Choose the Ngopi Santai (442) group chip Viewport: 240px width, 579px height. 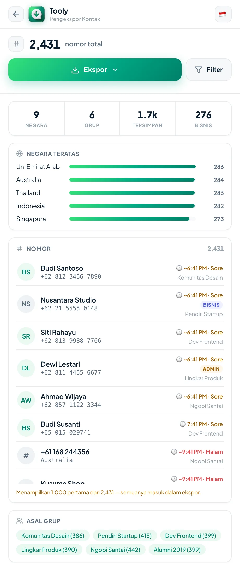pyautogui.click(x=115, y=550)
